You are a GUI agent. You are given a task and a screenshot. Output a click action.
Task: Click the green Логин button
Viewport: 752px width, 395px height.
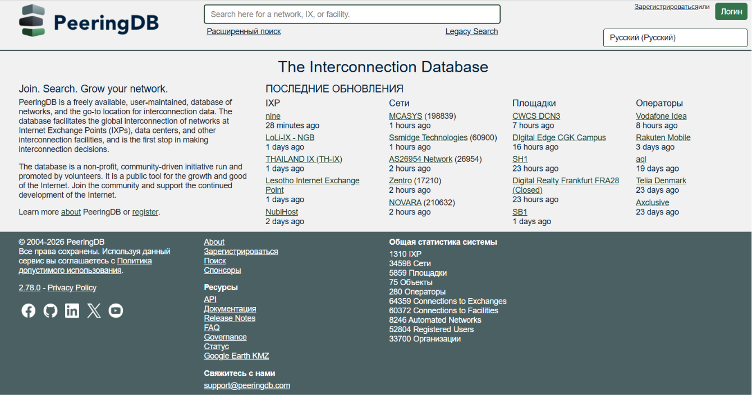[731, 11]
